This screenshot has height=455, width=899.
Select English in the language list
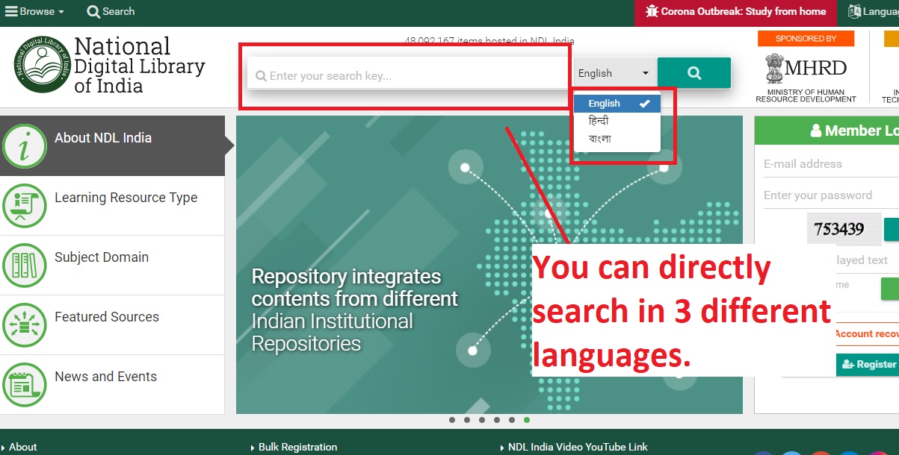tap(617, 104)
